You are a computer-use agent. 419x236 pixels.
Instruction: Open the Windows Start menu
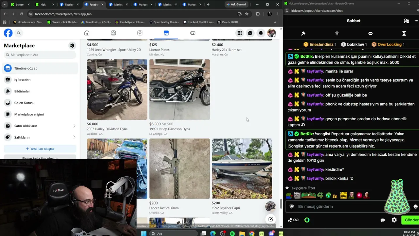[x=144, y=233]
